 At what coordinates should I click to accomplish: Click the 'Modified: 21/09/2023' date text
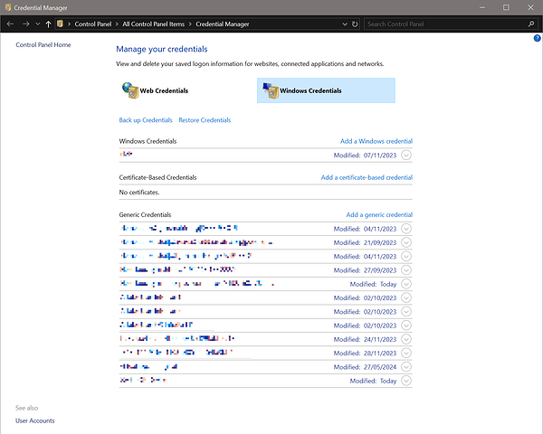(x=365, y=242)
